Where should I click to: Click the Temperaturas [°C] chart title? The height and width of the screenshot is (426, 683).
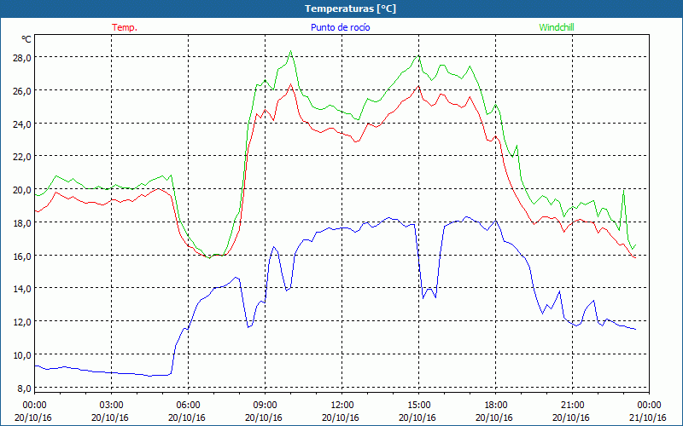pyautogui.click(x=350, y=9)
